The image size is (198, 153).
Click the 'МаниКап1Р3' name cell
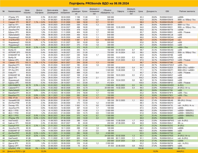14,65
